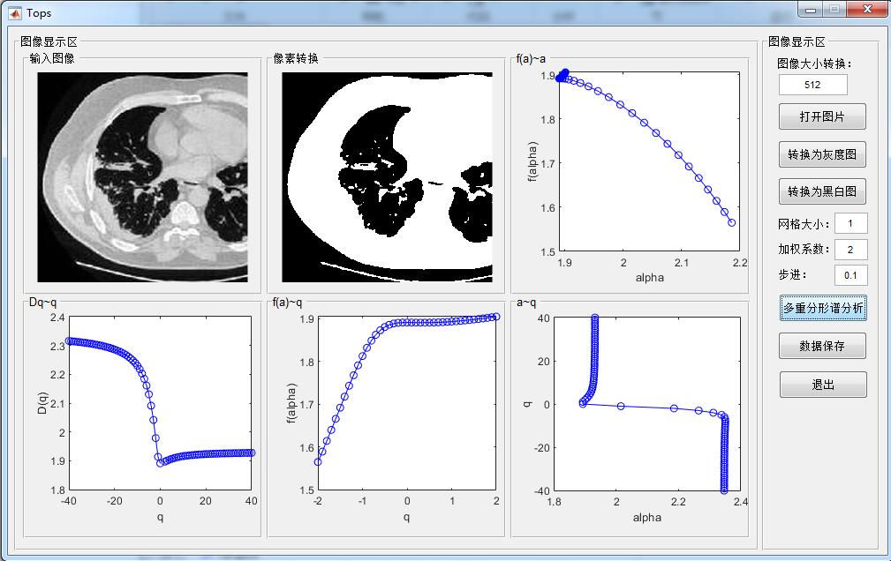Close the Tops window
This screenshot has width=891, height=561.
[x=867, y=9]
